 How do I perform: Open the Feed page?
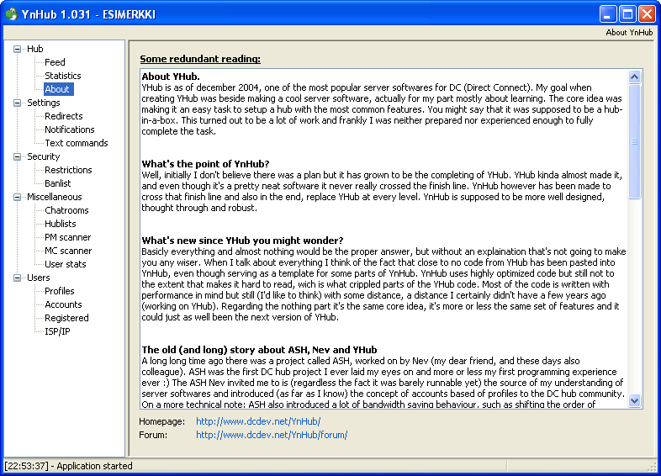55,62
